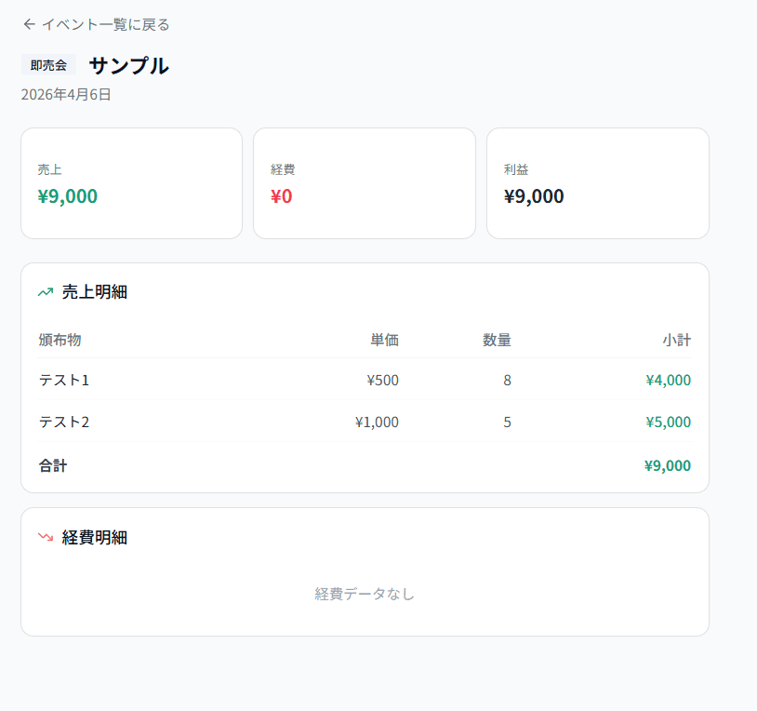Screen dimensions: 757x711
Task: Click the 経費データなし empty message
Action: (365, 594)
